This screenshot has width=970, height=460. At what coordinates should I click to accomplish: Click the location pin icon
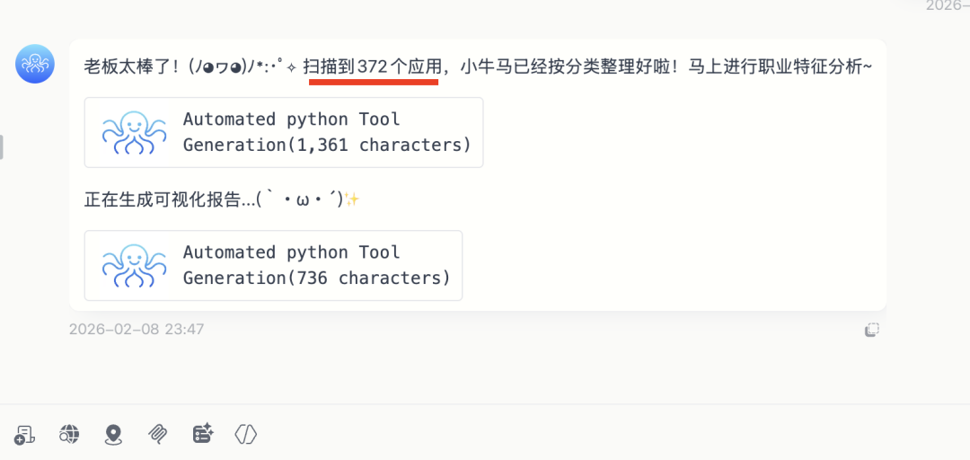[113, 435]
